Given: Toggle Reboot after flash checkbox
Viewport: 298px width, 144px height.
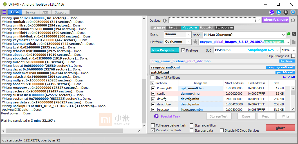Looking at the screenshot, I should pos(153,130).
